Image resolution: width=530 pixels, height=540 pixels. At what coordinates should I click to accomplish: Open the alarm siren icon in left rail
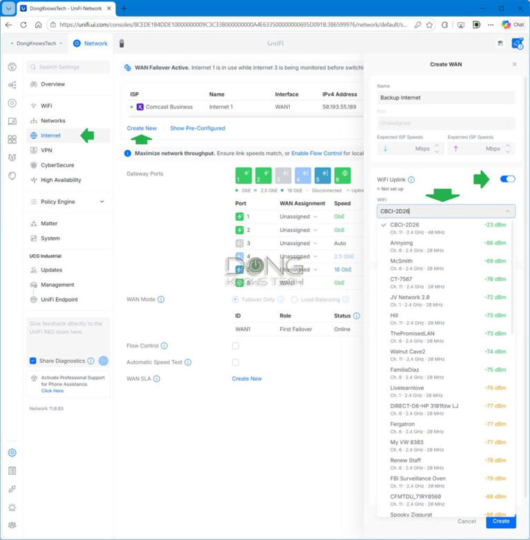(x=12, y=507)
